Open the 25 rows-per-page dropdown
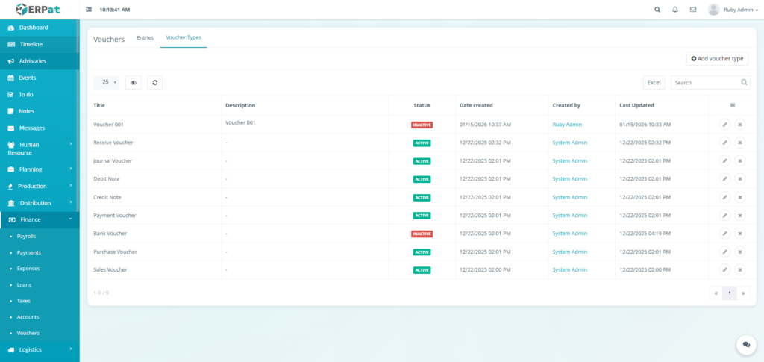This screenshot has height=362, width=764. coord(107,83)
